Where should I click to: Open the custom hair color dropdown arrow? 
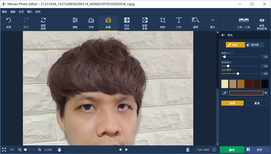[266, 93]
